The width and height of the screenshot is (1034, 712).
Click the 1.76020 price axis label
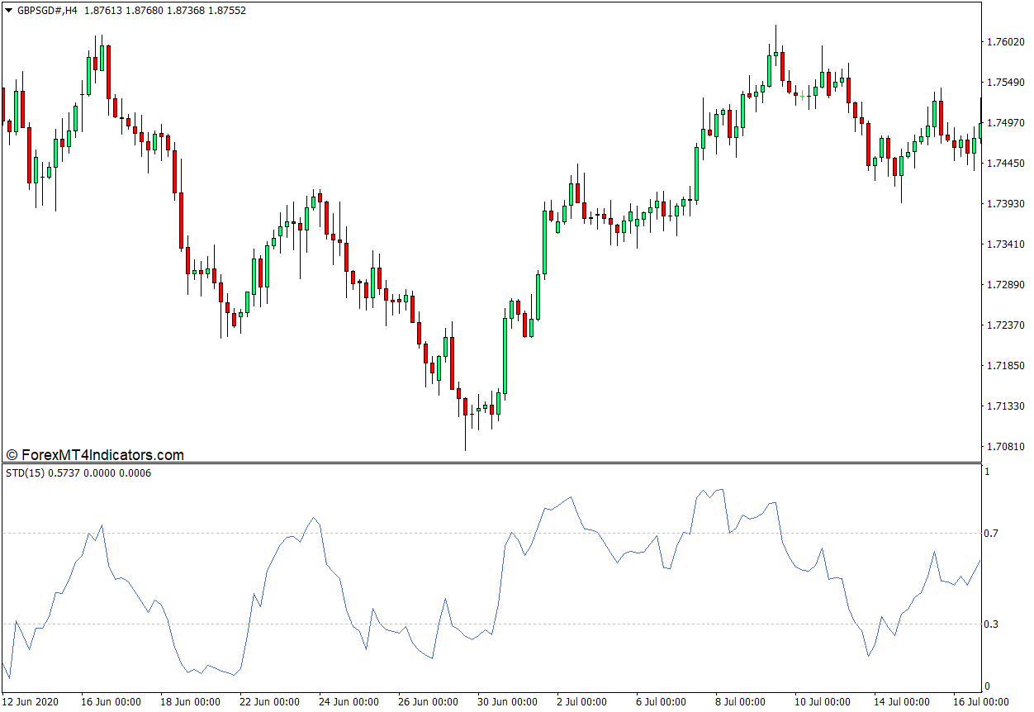coord(1004,42)
